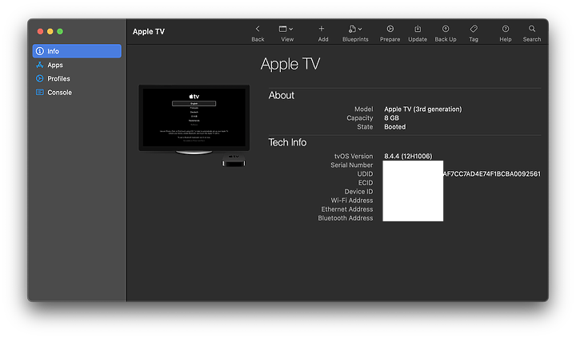Select the UDID value text
The width and height of the screenshot is (576, 338).
[491, 174]
